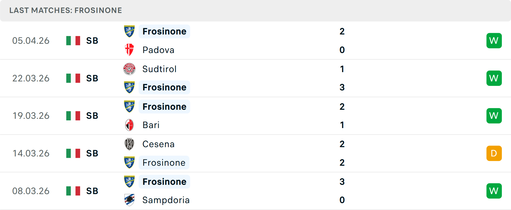Click the Frosinone club crest in the first match
The width and height of the screenshot is (511, 210).
pyautogui.click(x=130, y=31)
